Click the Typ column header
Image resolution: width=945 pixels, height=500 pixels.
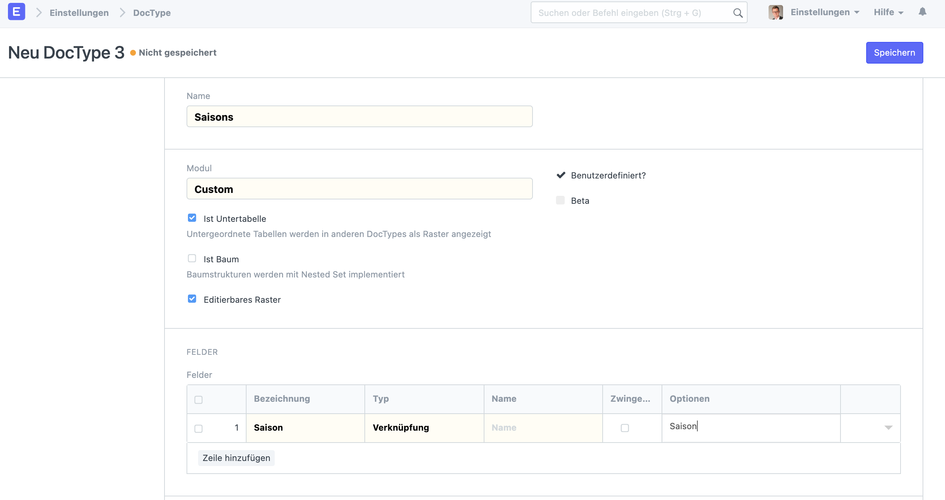point(424,399)
